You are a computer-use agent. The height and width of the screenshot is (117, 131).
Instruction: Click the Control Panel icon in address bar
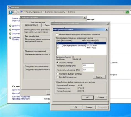pos(22,12)
